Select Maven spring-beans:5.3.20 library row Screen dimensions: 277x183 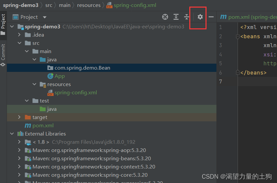pos(112,159)
